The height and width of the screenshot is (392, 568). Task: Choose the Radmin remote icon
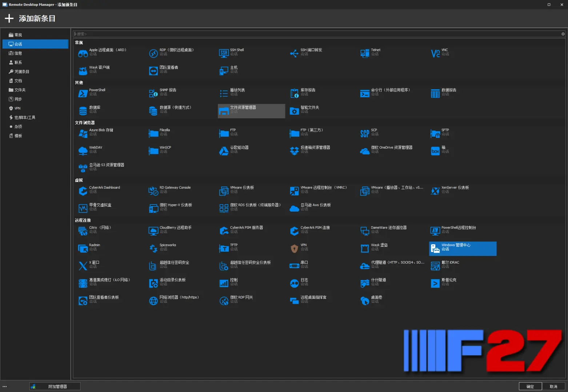click(83, 249)
